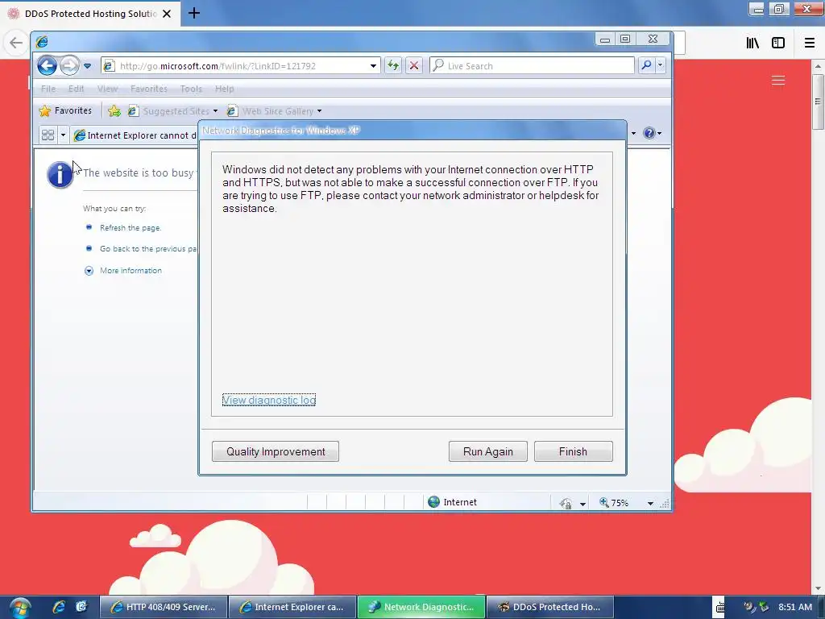Click the IE Refresh icon

click(393, 66)
